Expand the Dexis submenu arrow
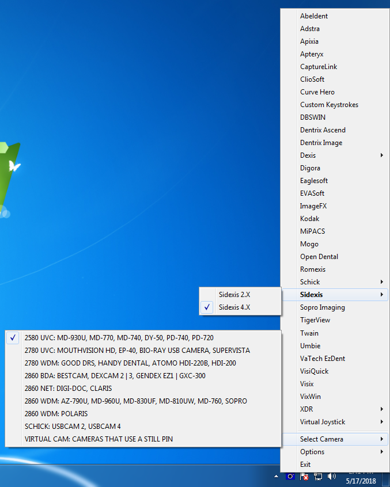The width and height of the screenshot is (390, 487). 381,155
